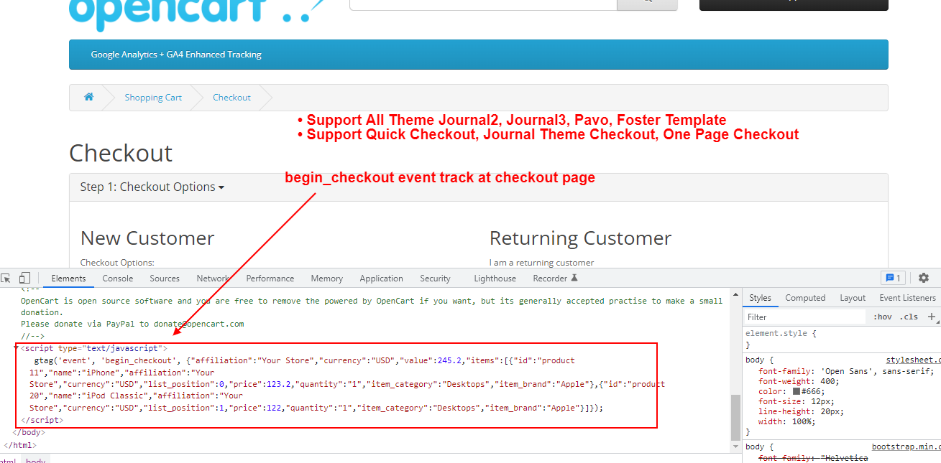Select the closing </body> tag line

(29, 432)
